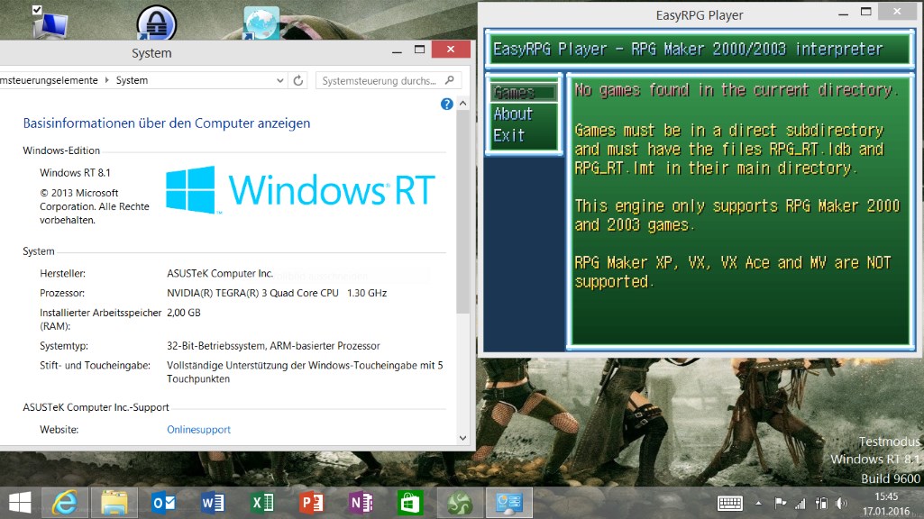Image resolution: width=924 pixels, height=519 pixels.
Task: Open PowerPoint from the taskbar
Action: point(311,503)
